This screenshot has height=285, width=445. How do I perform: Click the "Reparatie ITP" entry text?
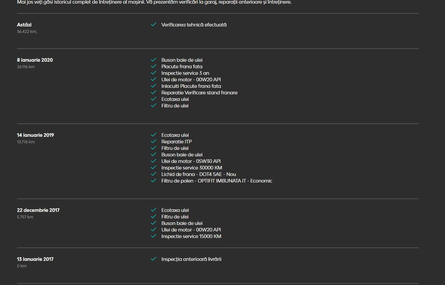tap(176, 142)
